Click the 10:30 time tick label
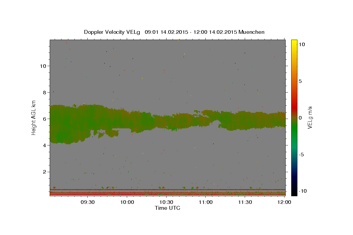 click(x=166, y=202)
